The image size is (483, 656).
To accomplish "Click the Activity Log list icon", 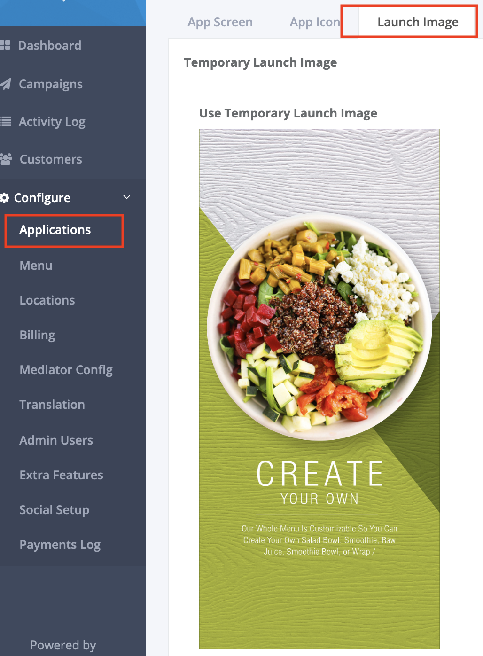I will pyautogui.click(x=5, y=122).
